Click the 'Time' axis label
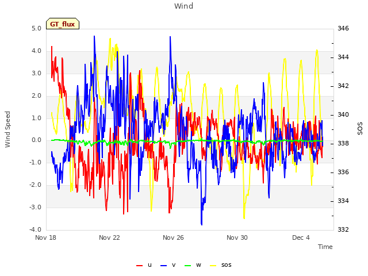This screenshot has height=276, width=368. (325, 247)
